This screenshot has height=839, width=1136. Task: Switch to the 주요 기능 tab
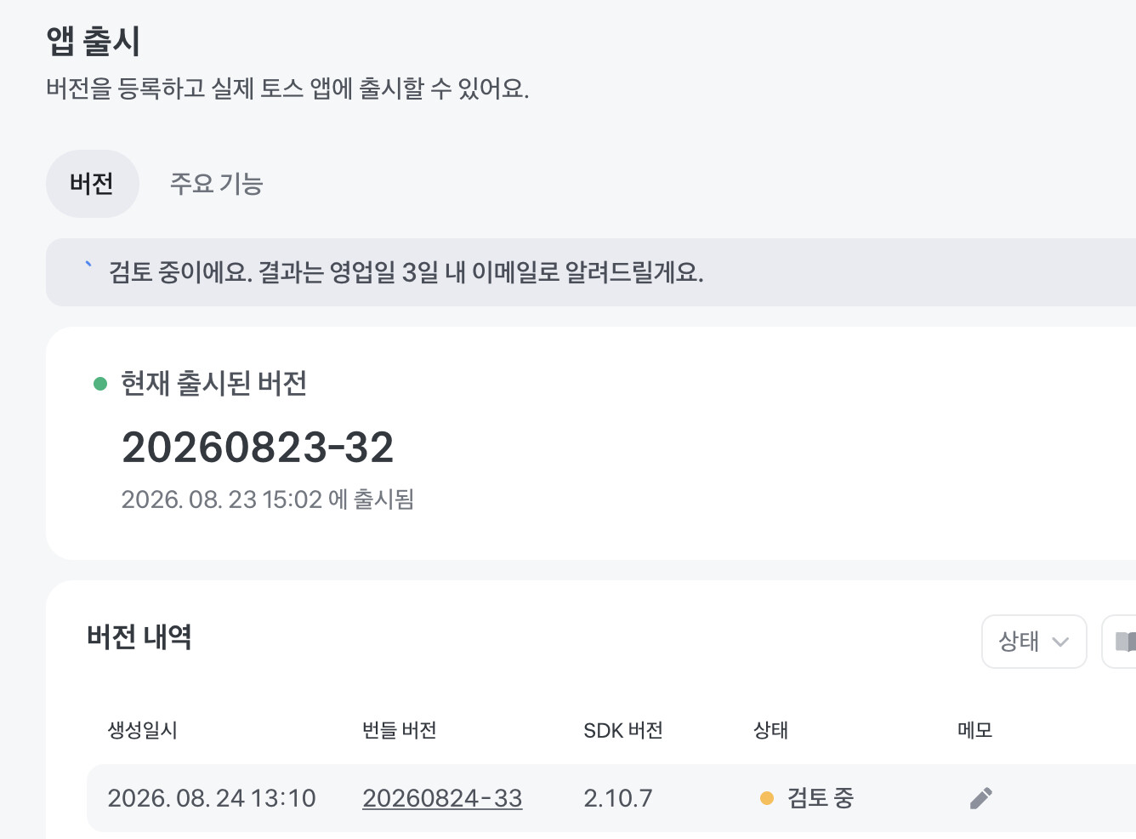217,184
